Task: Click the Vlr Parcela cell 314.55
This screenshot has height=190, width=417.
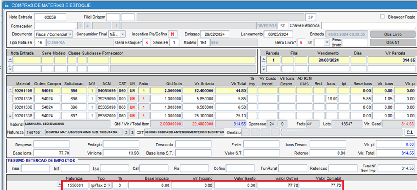Action: (x=392, y=60)
